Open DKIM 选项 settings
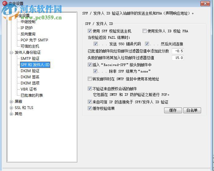This screenshot has height=171, width=214. [30, 83]
